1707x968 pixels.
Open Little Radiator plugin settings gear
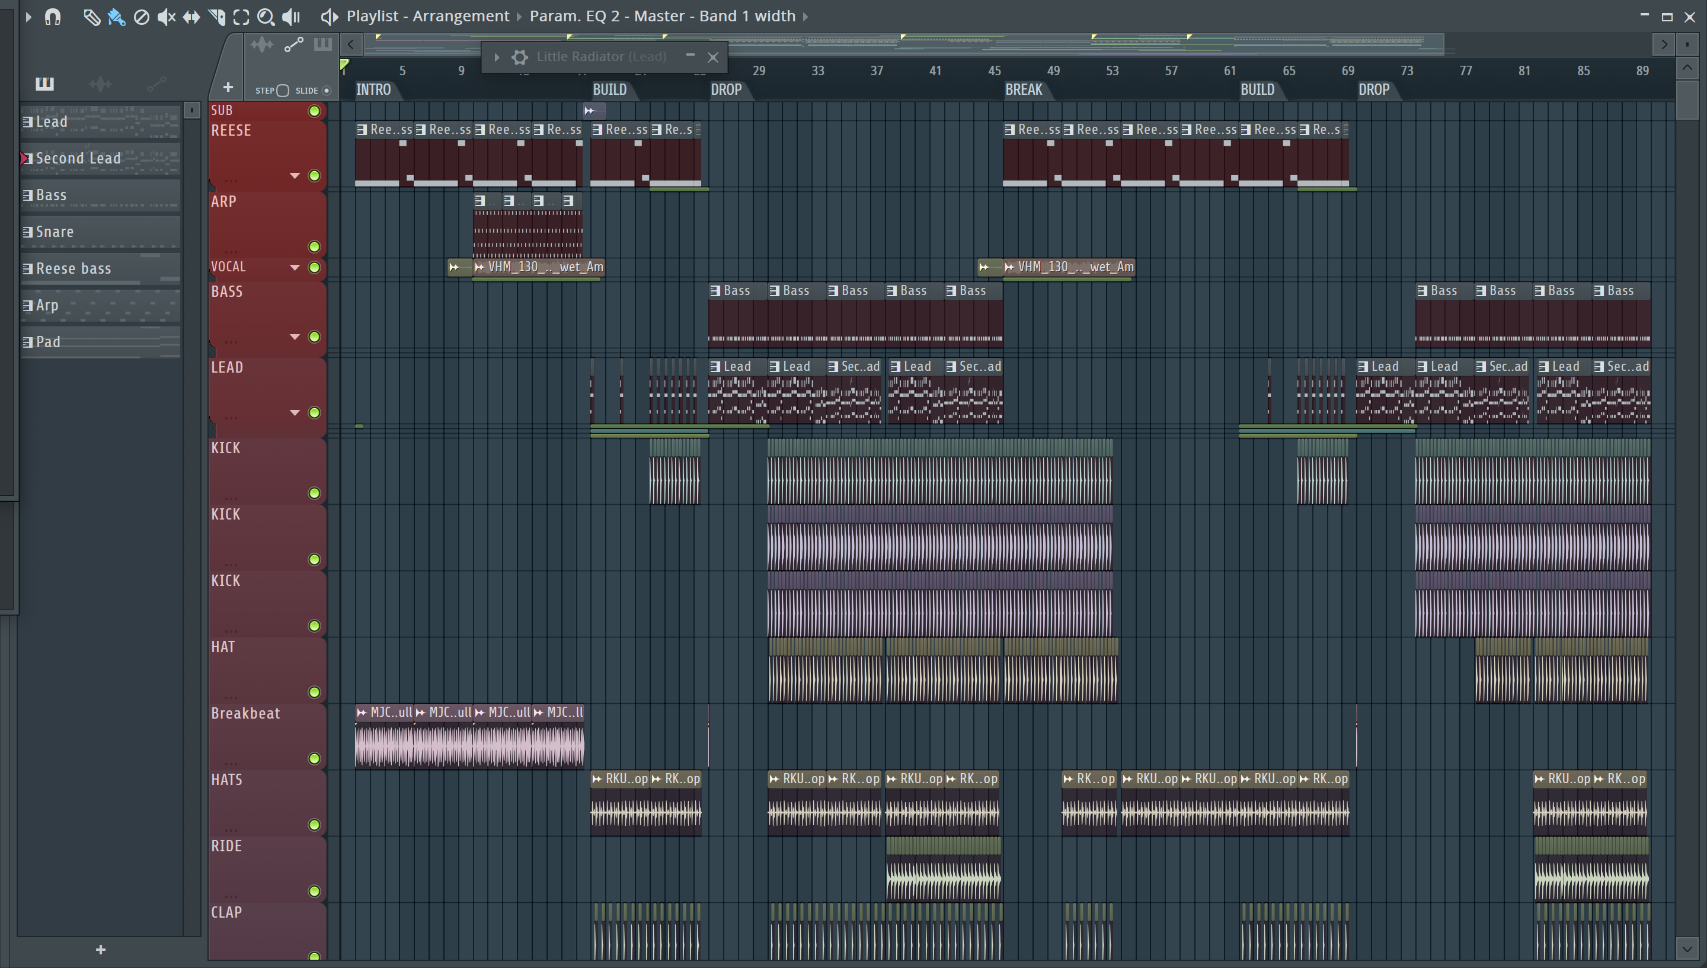point(520,57)
